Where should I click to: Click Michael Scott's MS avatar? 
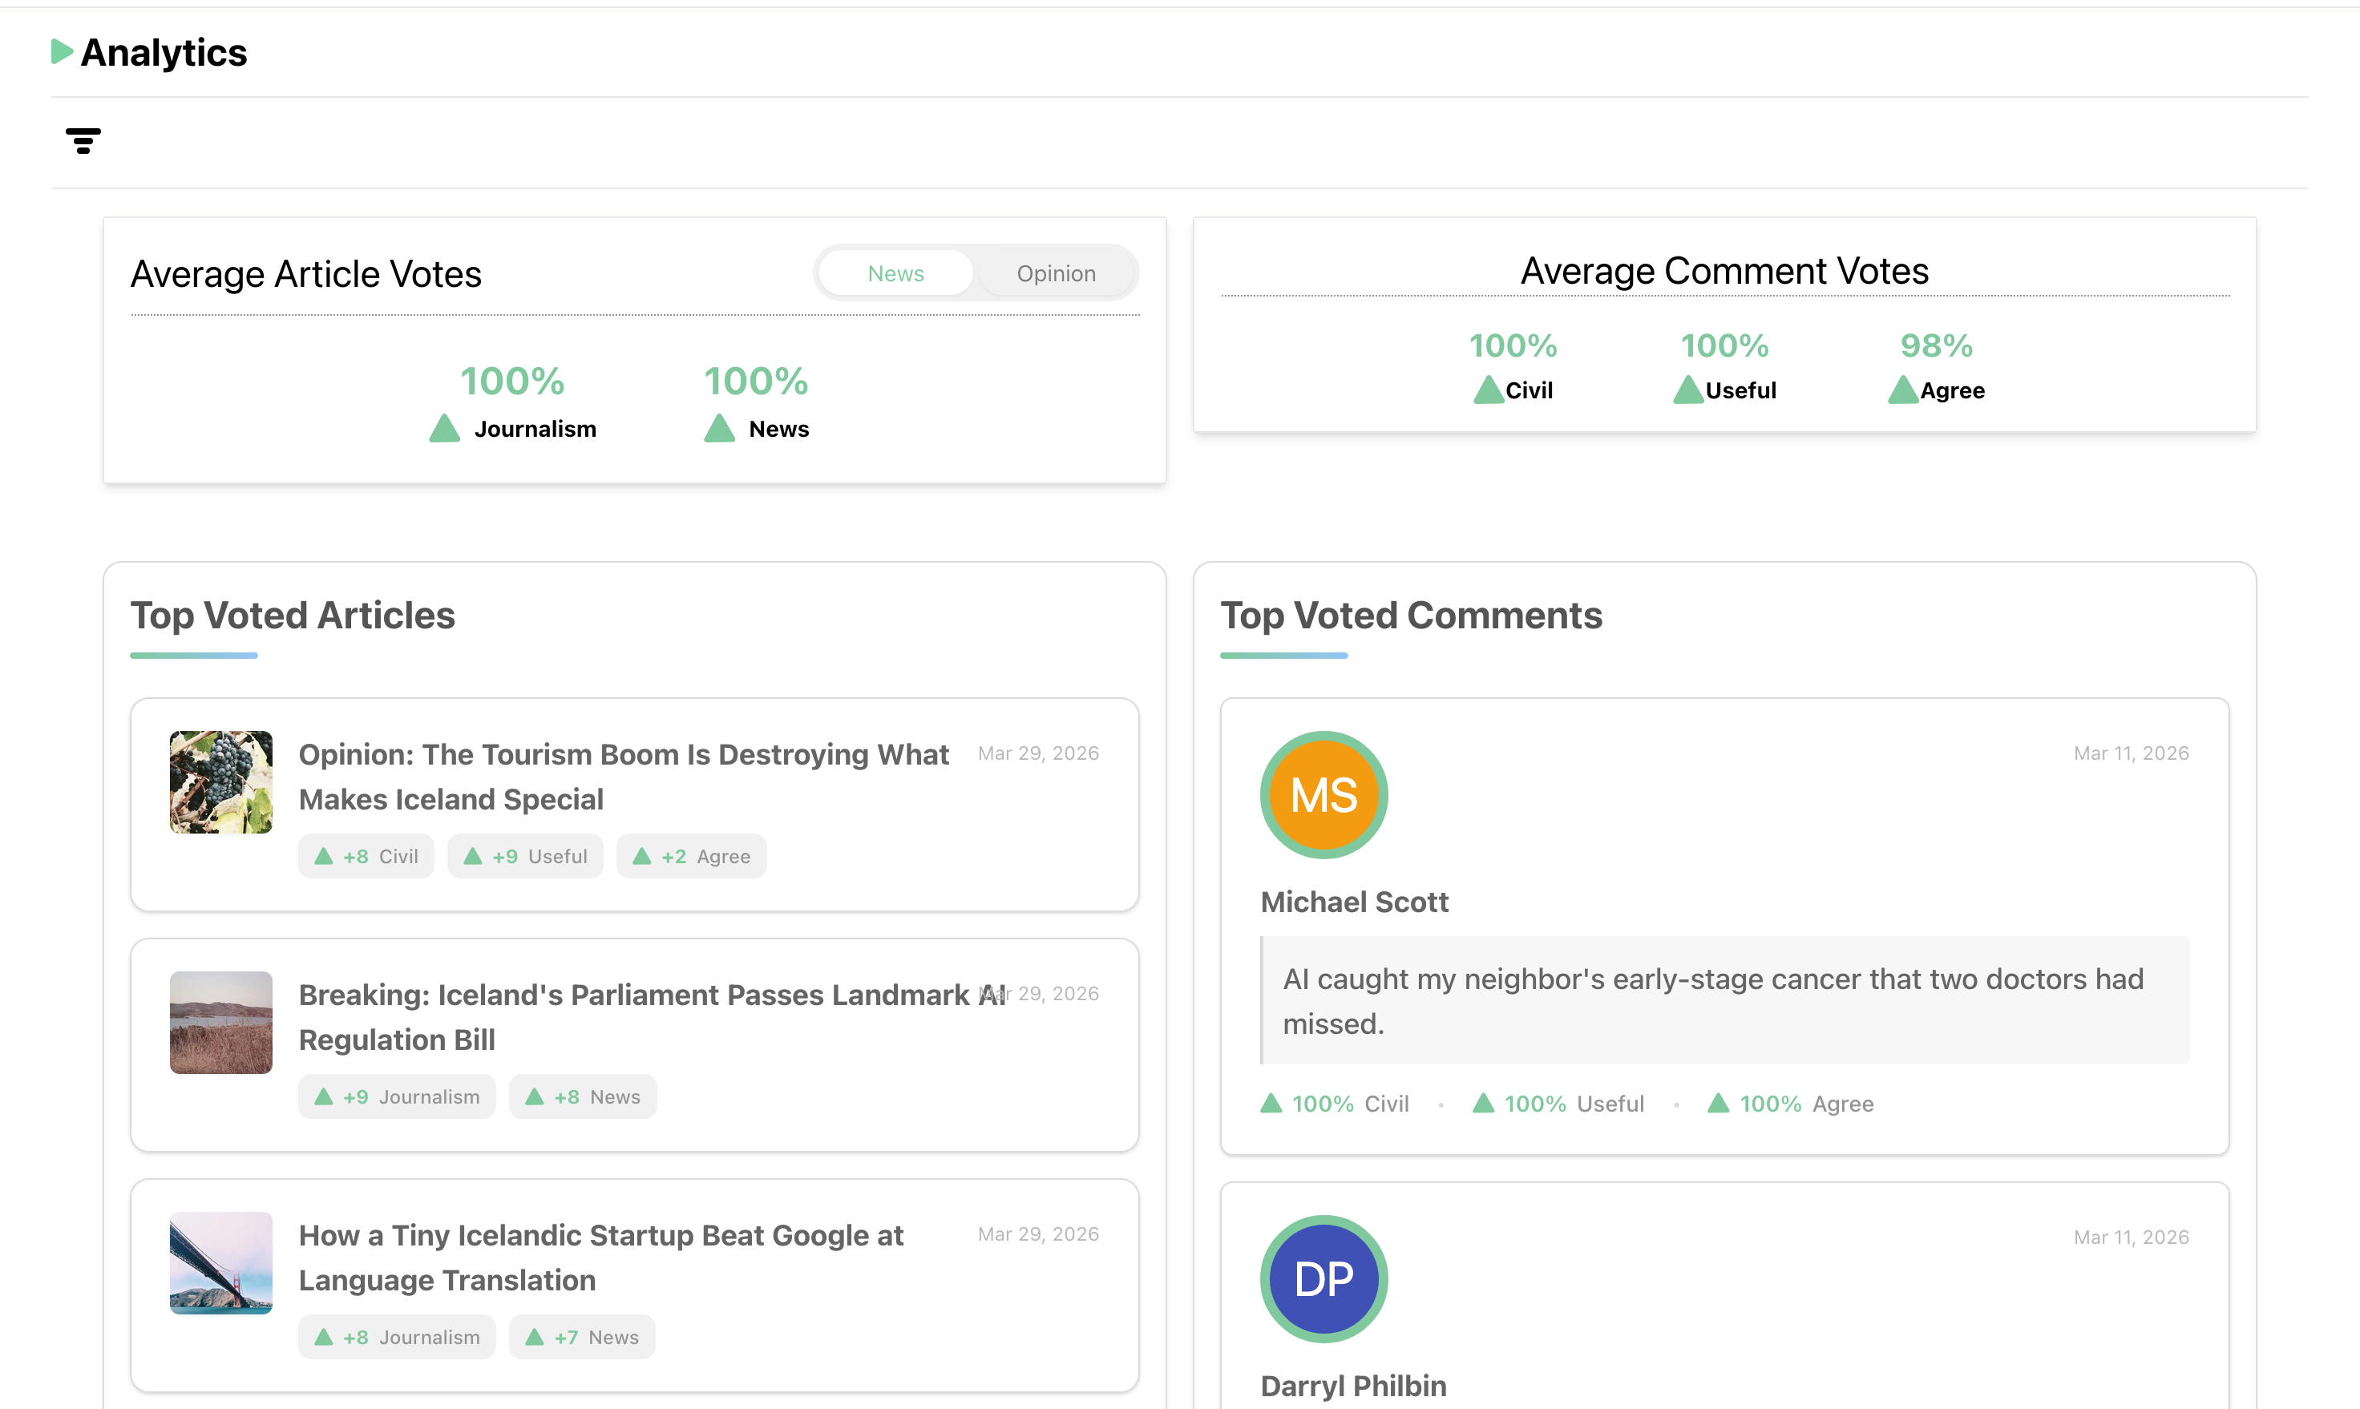point(1323,795)
